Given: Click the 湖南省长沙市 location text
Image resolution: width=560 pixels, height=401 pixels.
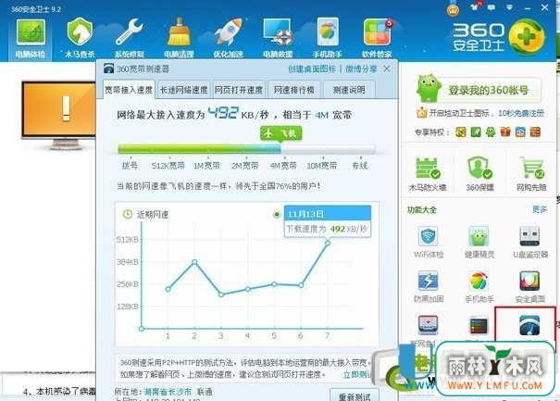Looking at the screenshot, I should coord(168,392).
